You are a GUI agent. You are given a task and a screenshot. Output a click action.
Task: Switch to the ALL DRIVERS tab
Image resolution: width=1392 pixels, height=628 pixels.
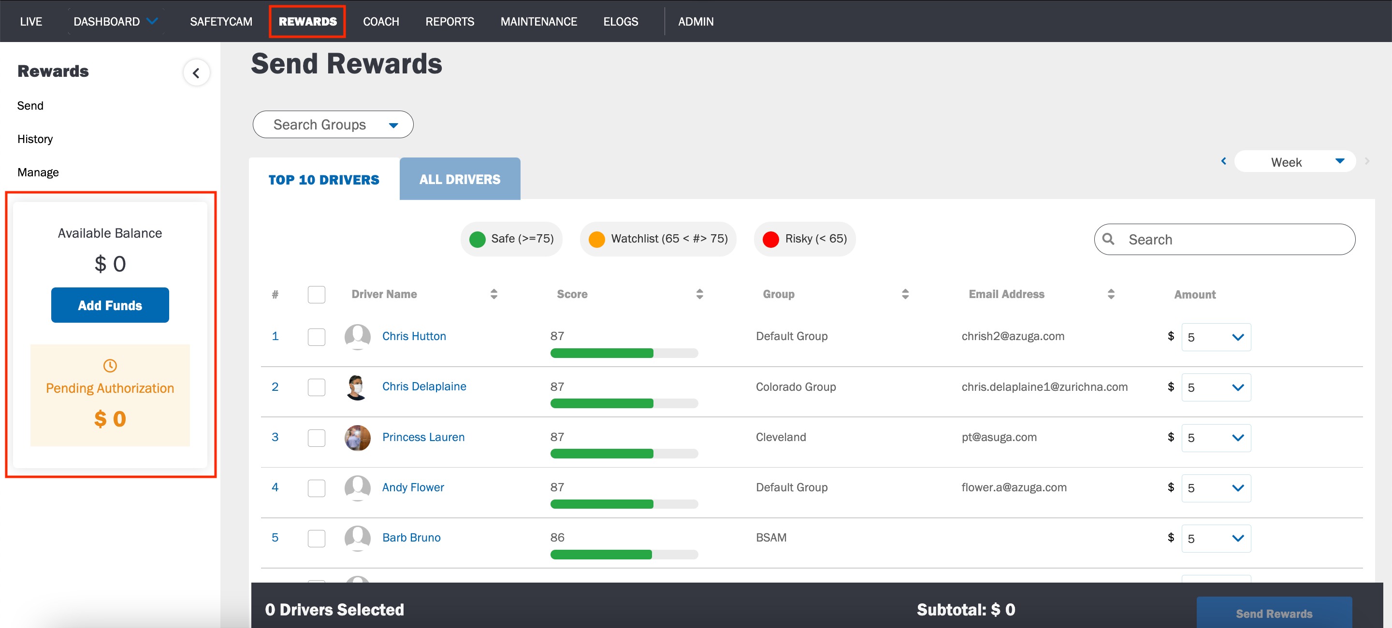point(459,179)
